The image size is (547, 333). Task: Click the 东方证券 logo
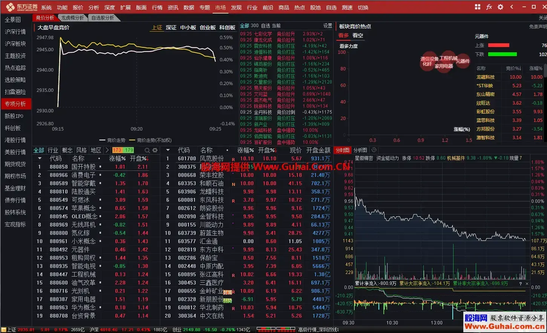[22, 7]
